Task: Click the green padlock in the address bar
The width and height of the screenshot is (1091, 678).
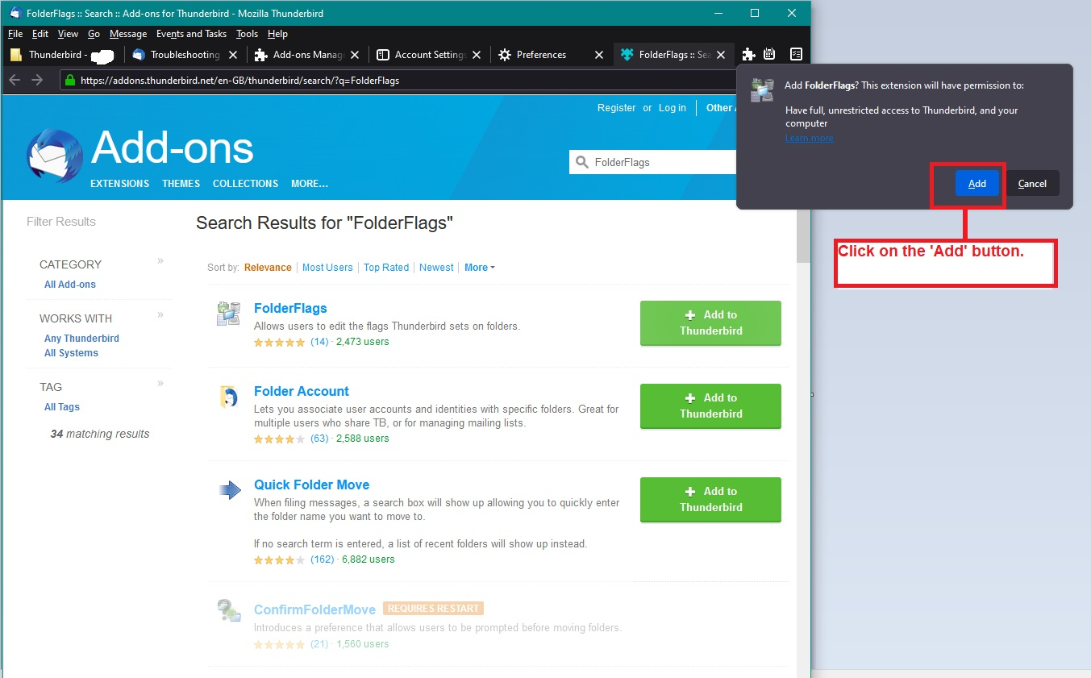Action: (70, 81)
